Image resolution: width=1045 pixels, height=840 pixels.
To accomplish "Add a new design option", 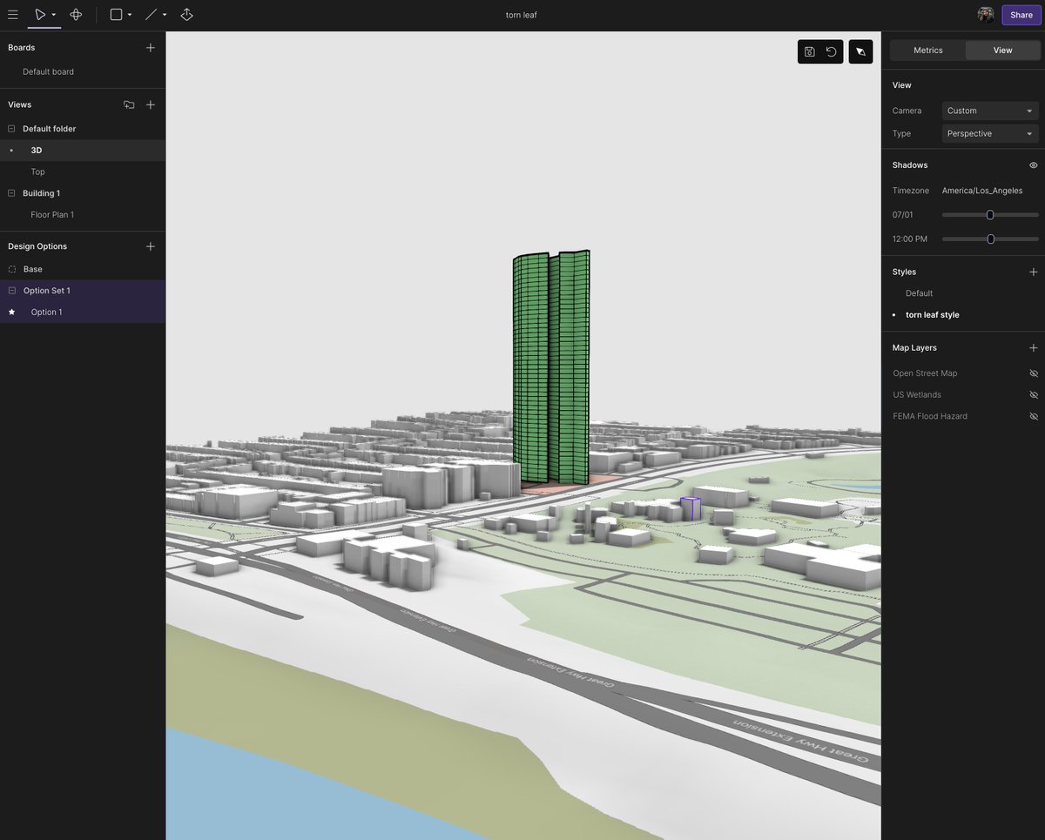I will point(151,246).
